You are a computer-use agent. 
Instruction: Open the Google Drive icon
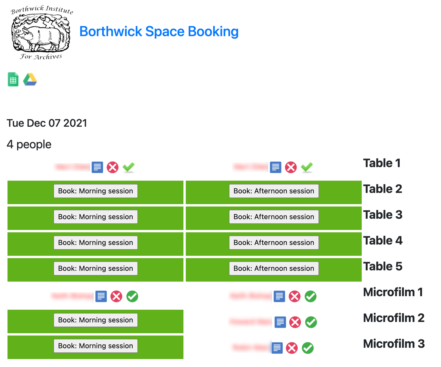30,79
